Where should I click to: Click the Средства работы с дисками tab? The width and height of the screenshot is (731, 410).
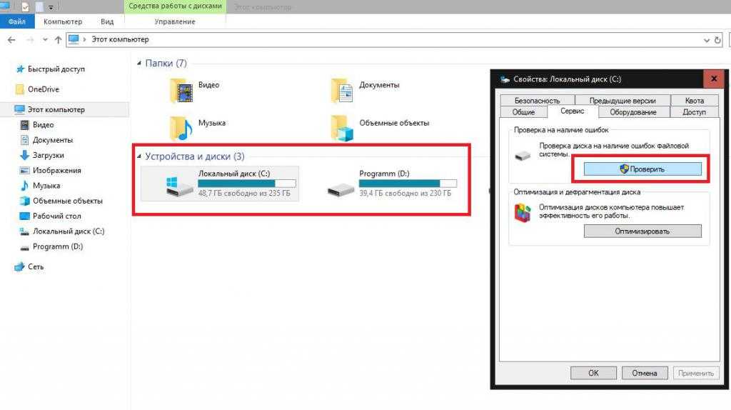click(176, 6)
